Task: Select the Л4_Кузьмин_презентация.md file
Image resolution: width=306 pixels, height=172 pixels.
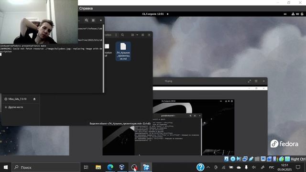Action: [x=123, y=51]
